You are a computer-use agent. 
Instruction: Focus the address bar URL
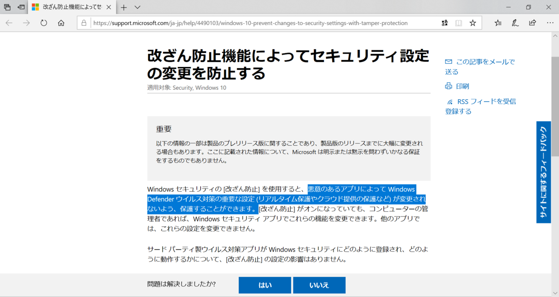coord(251,23)
